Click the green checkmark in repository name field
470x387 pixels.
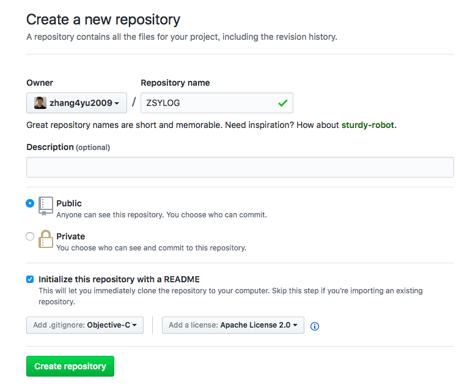282,103
